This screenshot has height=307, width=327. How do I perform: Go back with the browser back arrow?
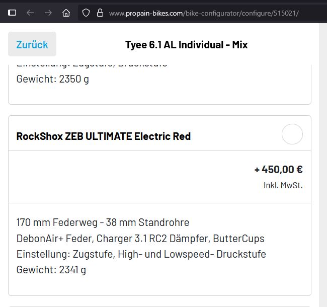coord(30,13)
